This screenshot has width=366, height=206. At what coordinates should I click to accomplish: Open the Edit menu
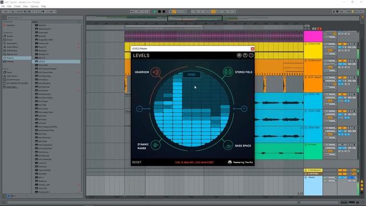(x=9, y=6)
